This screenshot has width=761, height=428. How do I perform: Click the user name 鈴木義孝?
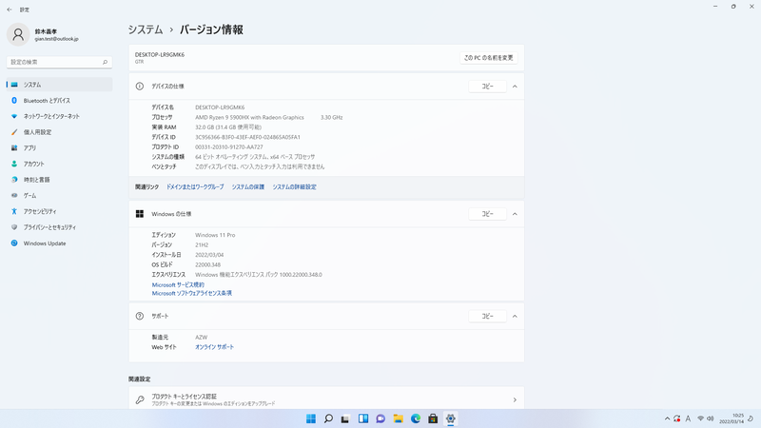click(x=46, y=31)
